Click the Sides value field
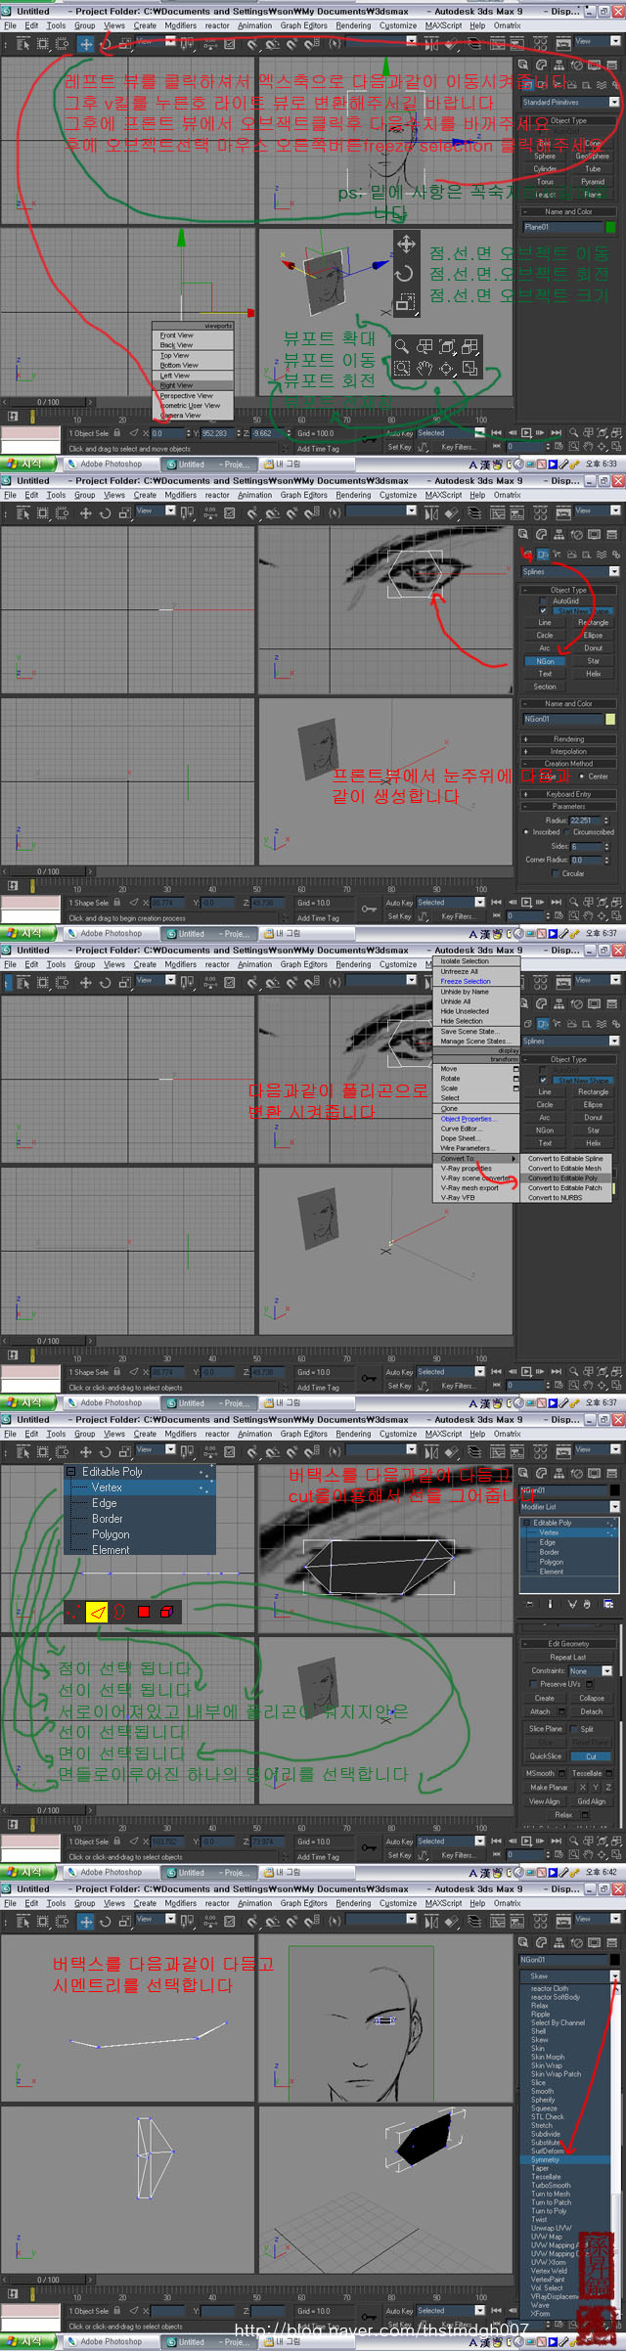The height and width of the screenshot is (2351, 626). (x=585, y=846)
